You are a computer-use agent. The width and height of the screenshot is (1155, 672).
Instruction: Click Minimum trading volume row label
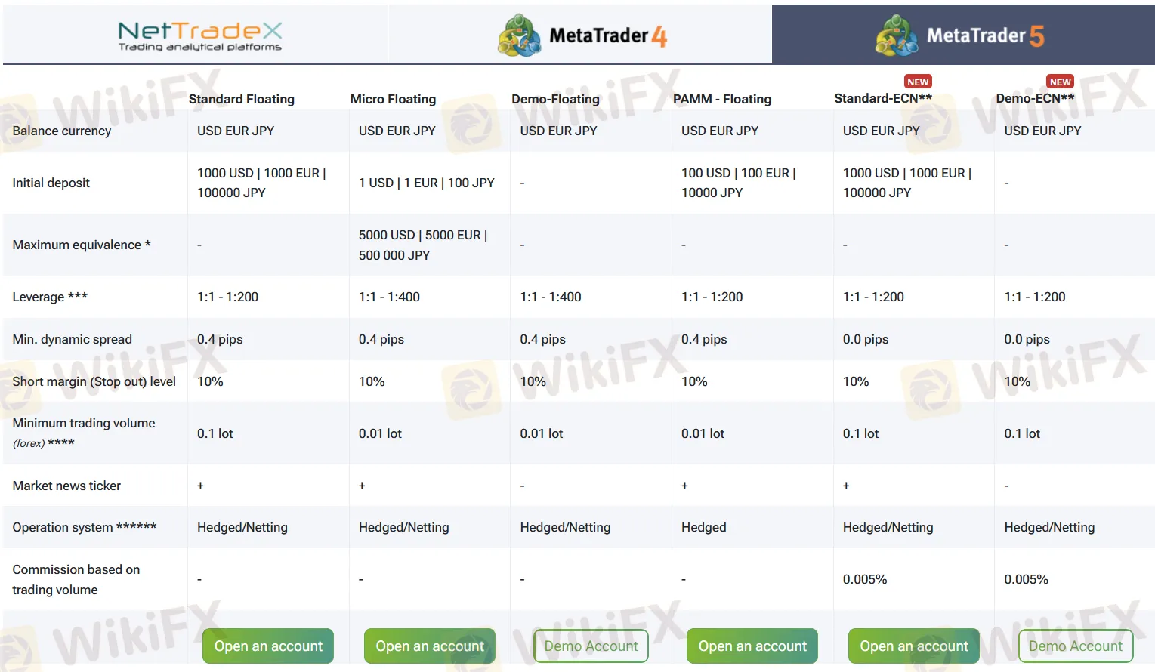[x=84, y=433]
